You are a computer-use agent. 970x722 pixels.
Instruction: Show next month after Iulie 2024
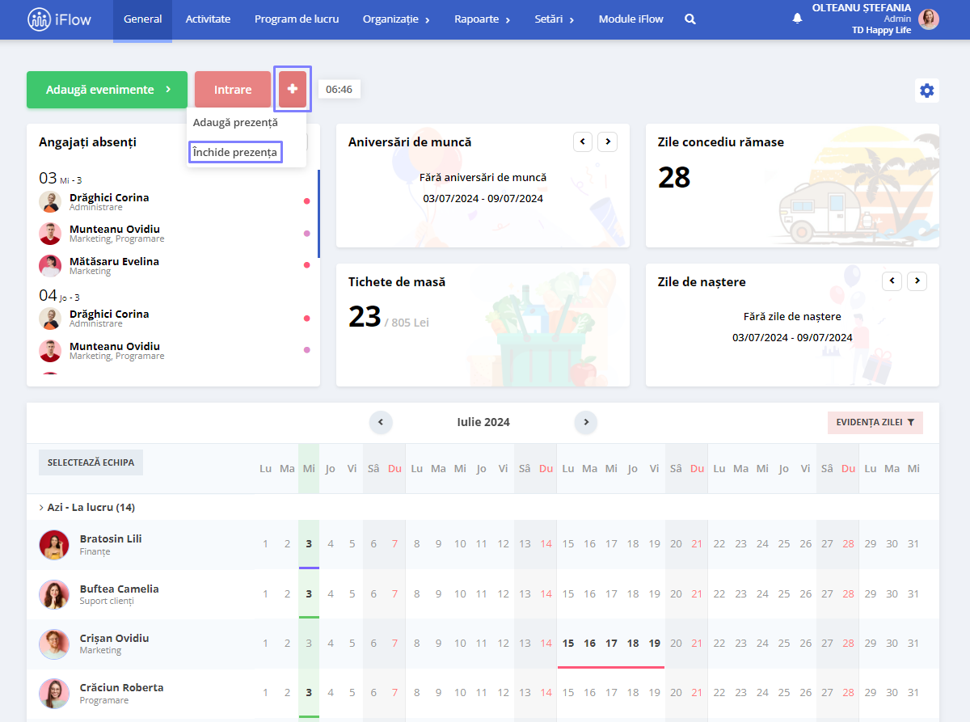(586, 422)
